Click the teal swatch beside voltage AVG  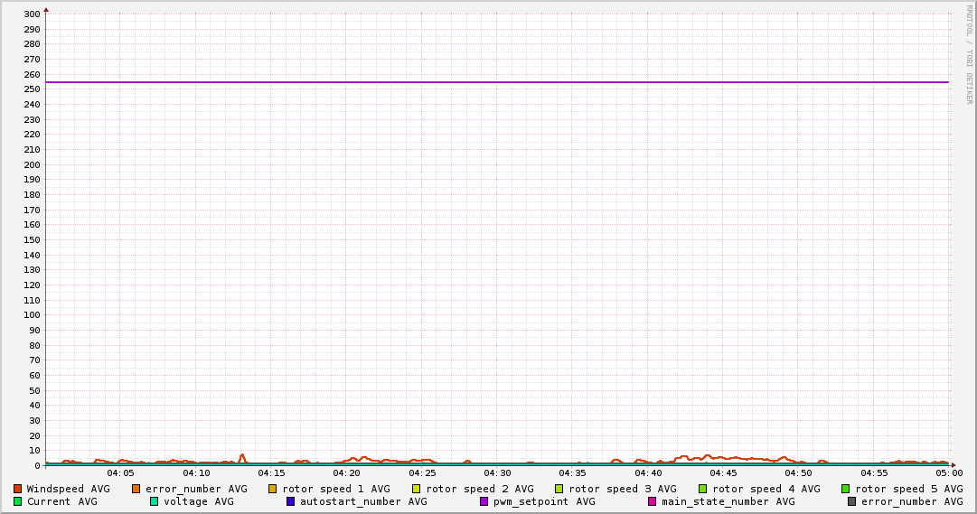point(154,501)
